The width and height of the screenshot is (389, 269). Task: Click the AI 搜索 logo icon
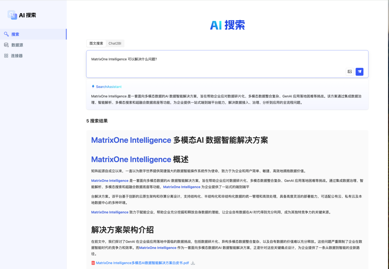pos(12,15)
